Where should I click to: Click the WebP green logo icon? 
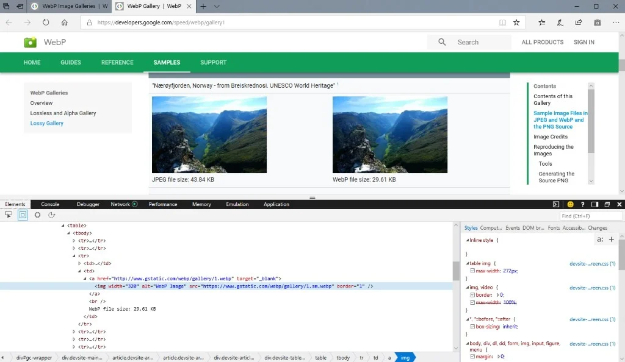point(31,42)
